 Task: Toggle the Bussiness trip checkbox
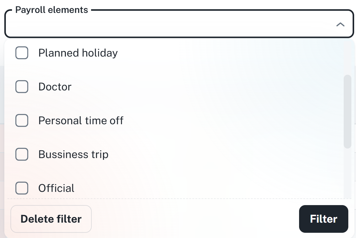point(22,154)
